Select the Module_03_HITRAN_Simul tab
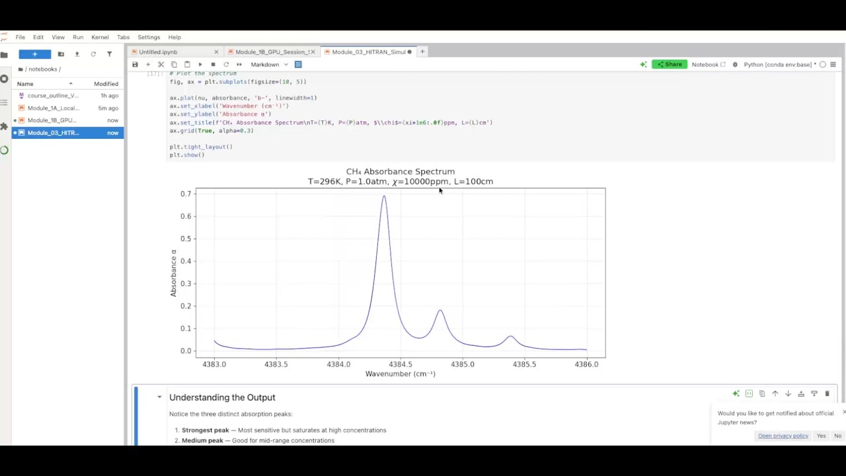This screenshot has width=846, height=476. [x=367, y=52]
